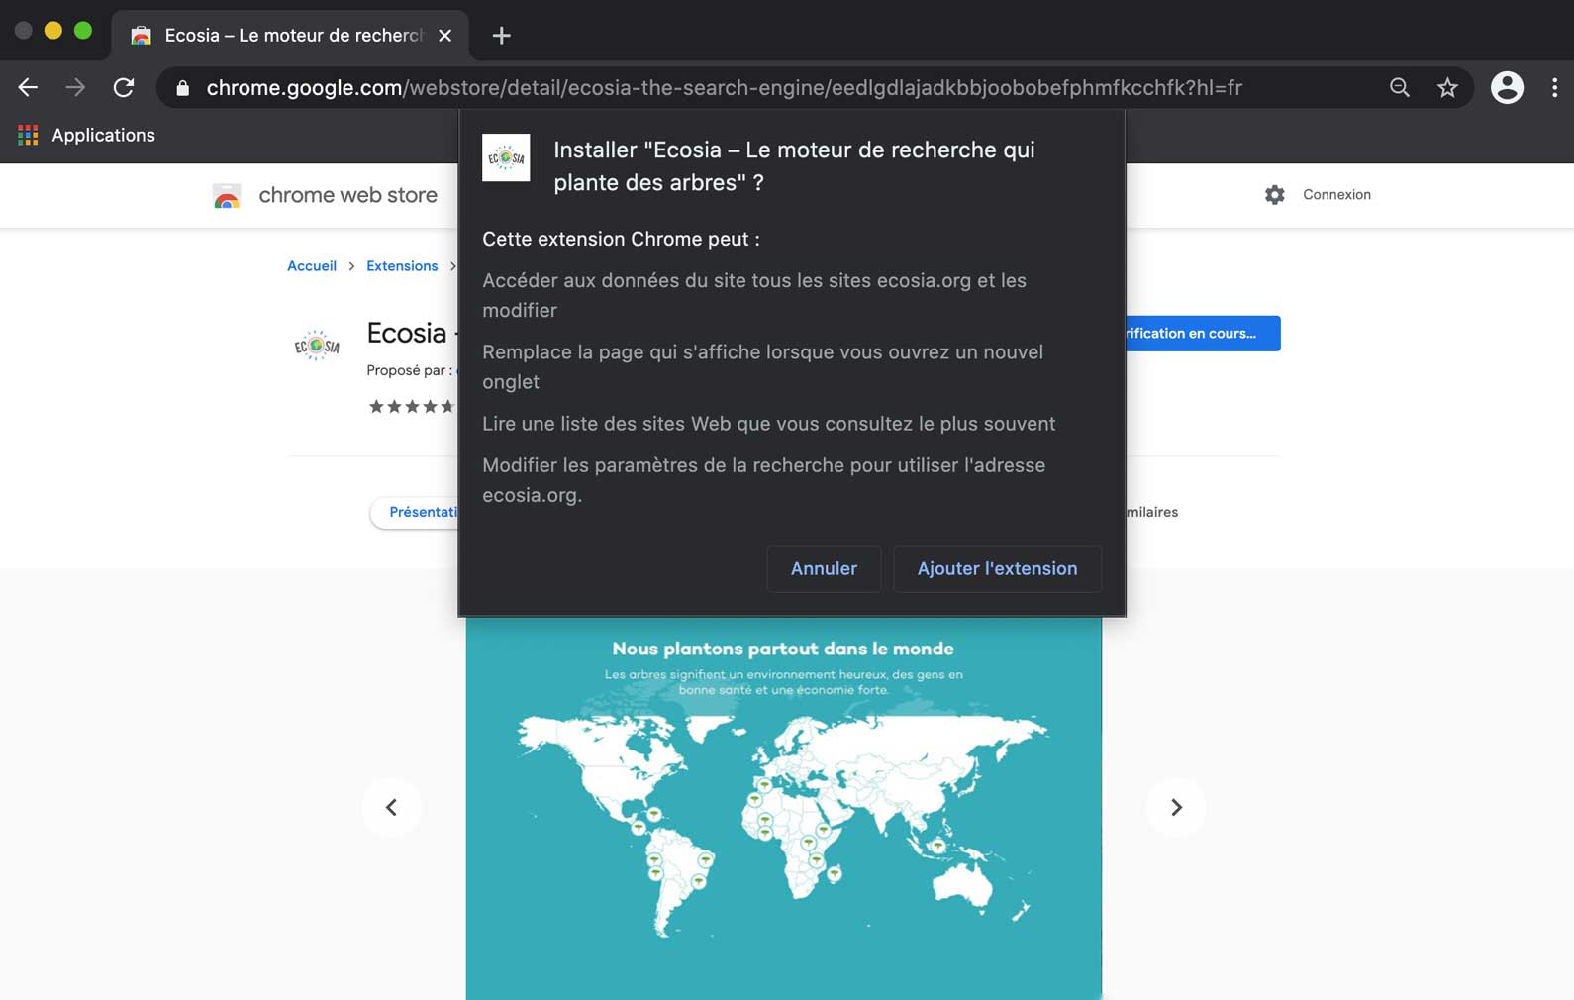The height and width of the screenshot is (1000, 1574).
Task: Click the Applications grid icon in bookmarks bar
Action: pyautogui.click(x=28, y=135)
